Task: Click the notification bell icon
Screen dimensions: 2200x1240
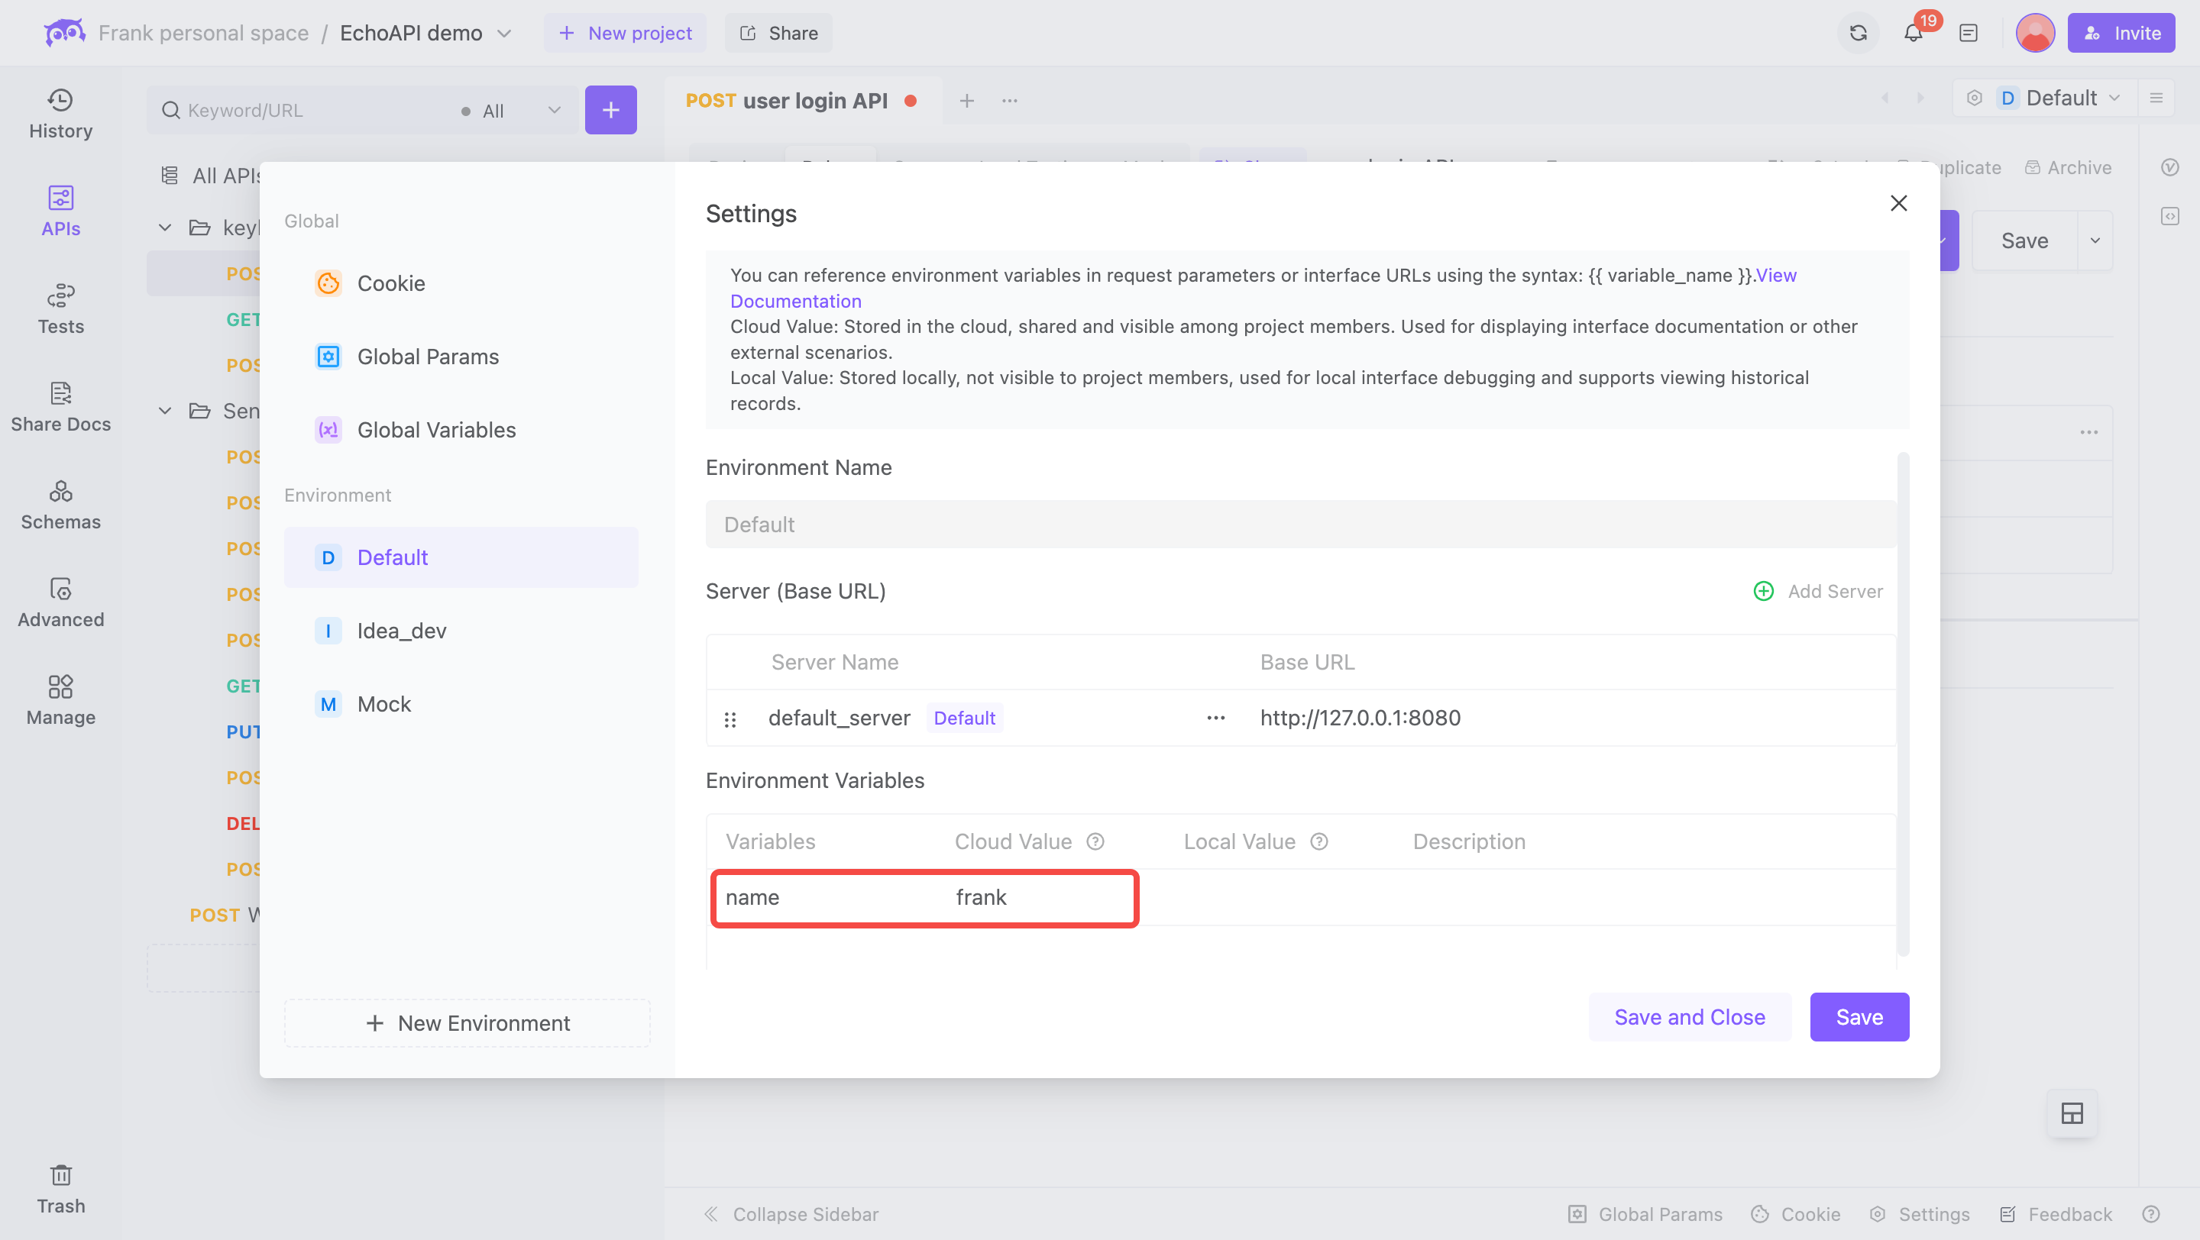Action: pos(1913,31)
